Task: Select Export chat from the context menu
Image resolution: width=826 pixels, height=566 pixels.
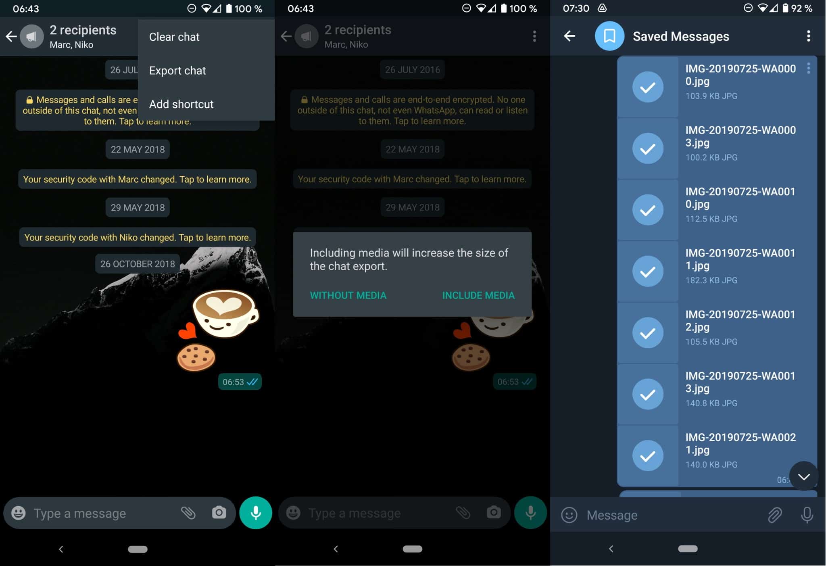Action: (x=177, y=70)
